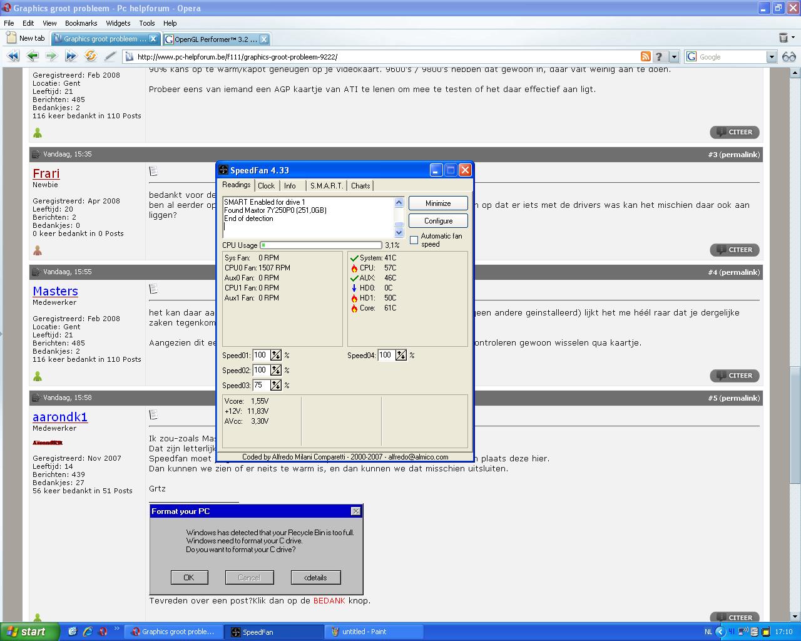Click the Speed02 spinner arrows

pyautogui.click(x=276, y=370)
